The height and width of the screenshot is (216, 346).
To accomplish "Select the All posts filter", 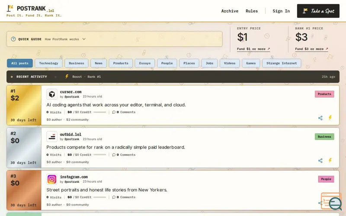I will (20, 63).
